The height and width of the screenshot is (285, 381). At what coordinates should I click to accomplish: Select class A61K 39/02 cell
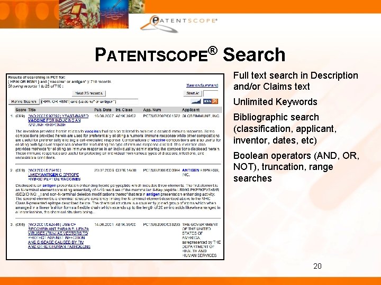click(126, 116)
